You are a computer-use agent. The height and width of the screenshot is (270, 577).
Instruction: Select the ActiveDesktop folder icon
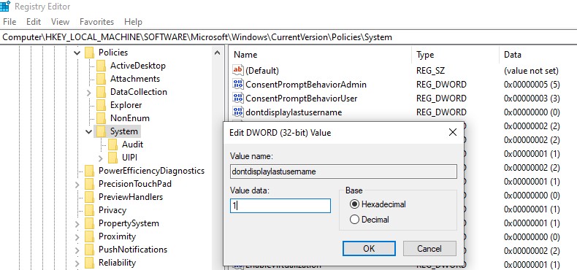pyautogui.click(x=101, y=66)
